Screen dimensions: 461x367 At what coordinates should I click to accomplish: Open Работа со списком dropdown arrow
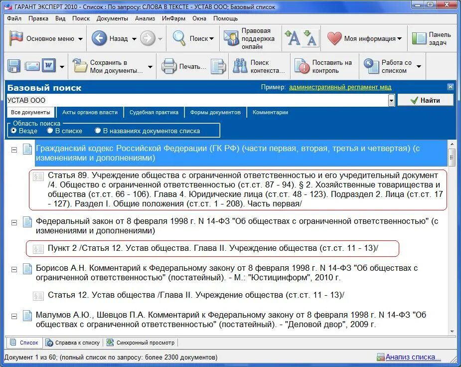point(419,66)
